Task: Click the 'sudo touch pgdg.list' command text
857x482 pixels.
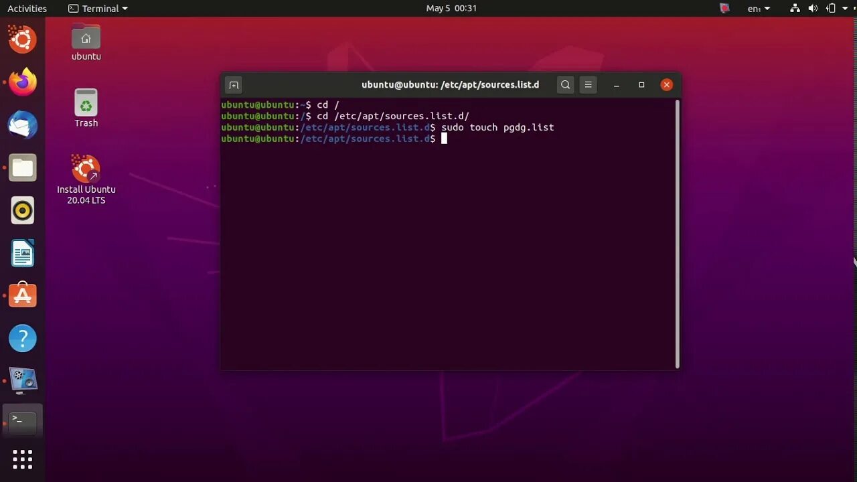Action: point(497,127)
